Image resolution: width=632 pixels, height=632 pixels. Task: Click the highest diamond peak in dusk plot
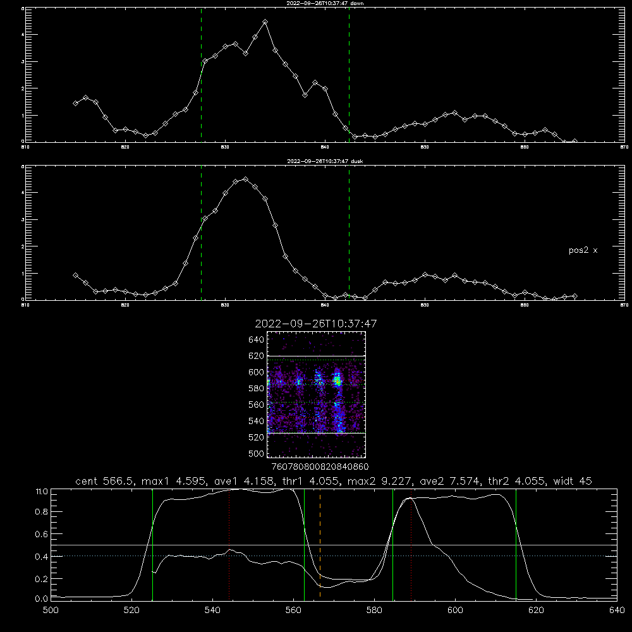pos(245,179)
